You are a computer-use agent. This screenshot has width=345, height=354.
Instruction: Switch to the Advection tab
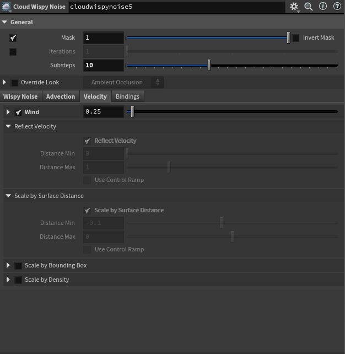[61, 96]
